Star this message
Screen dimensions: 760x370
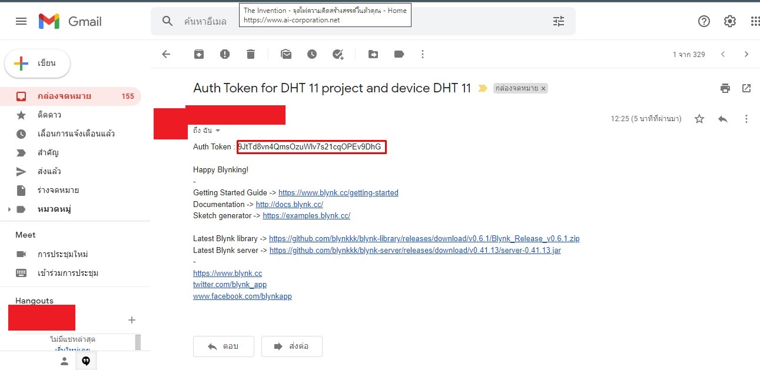(x=699, y=119)
